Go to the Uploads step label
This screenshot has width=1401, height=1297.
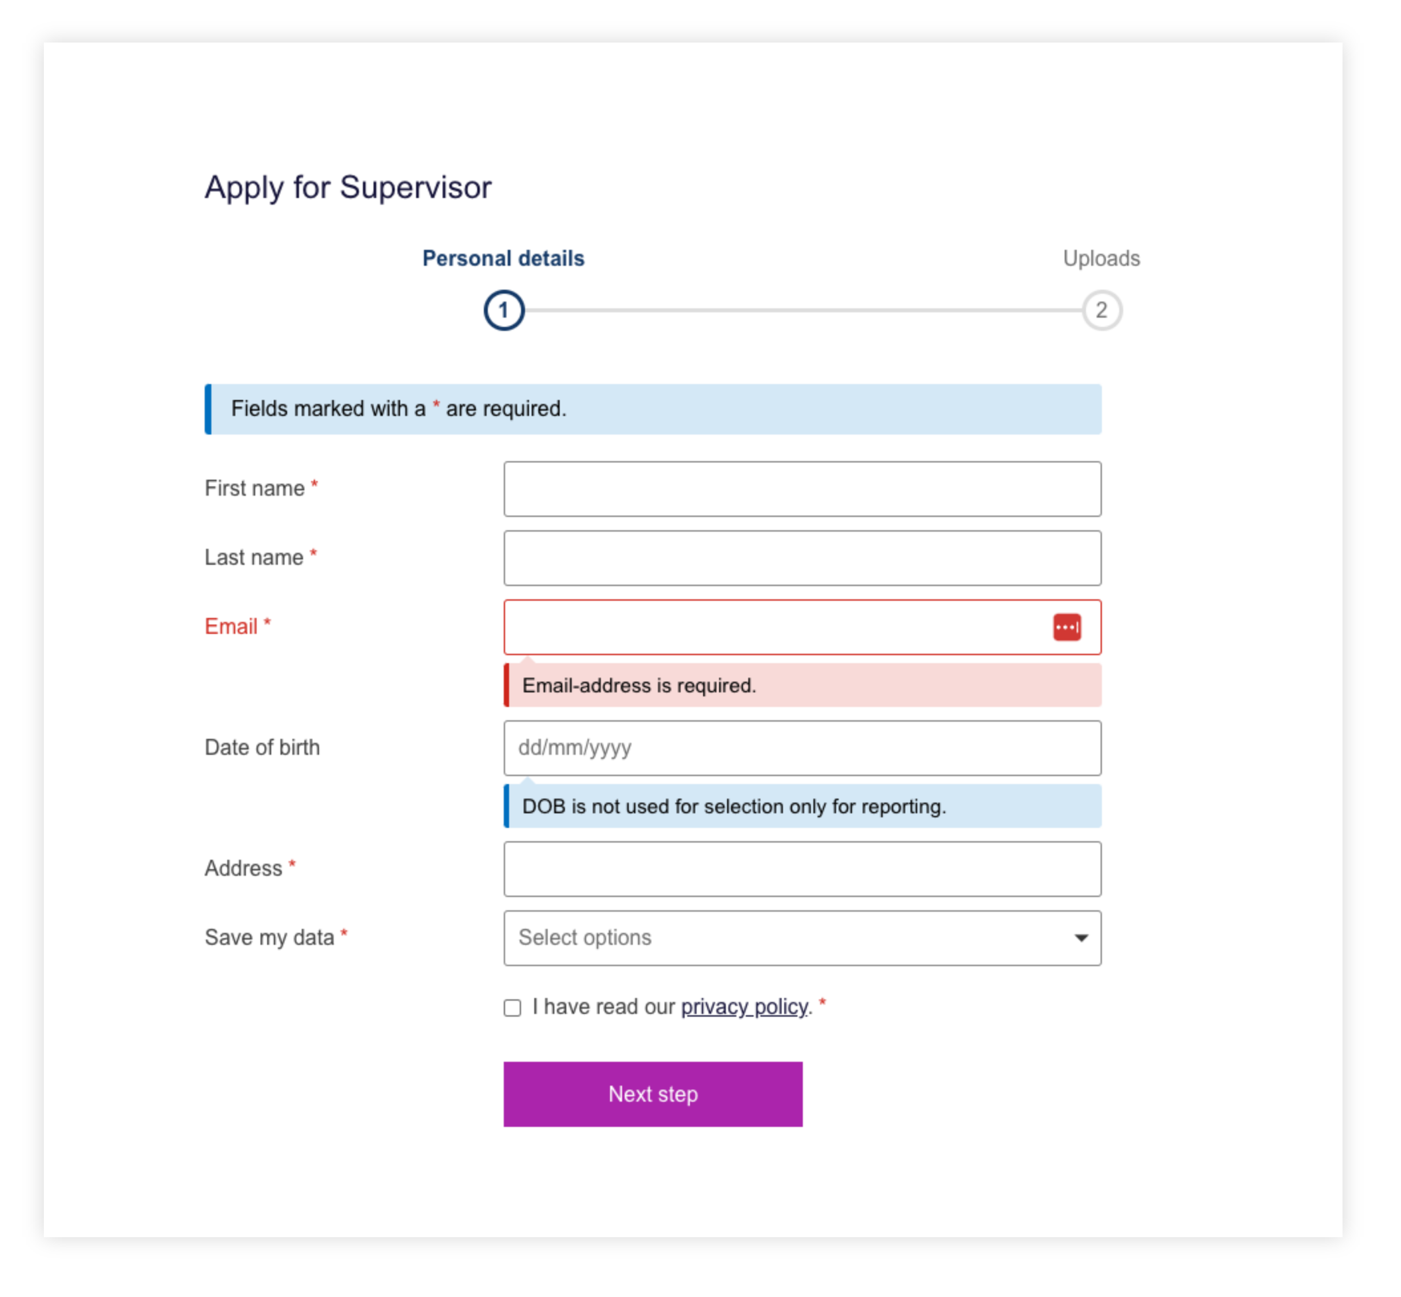1101,258
